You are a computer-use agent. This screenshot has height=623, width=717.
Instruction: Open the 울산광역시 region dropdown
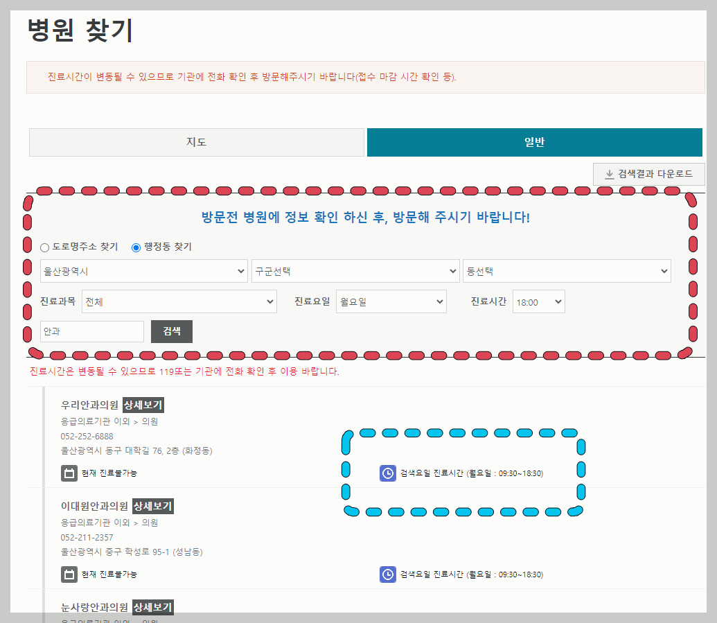[x=143, y=271]
